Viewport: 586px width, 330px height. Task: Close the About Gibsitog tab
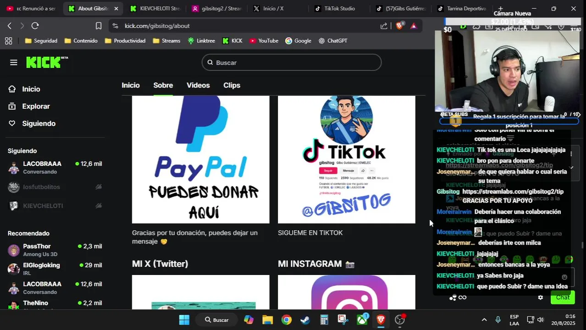116,8
